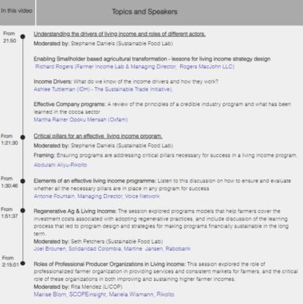Click the 1:21:30 timeline dot
The height and width of the screenshot is (304, 303).
[x=23, y=137]
